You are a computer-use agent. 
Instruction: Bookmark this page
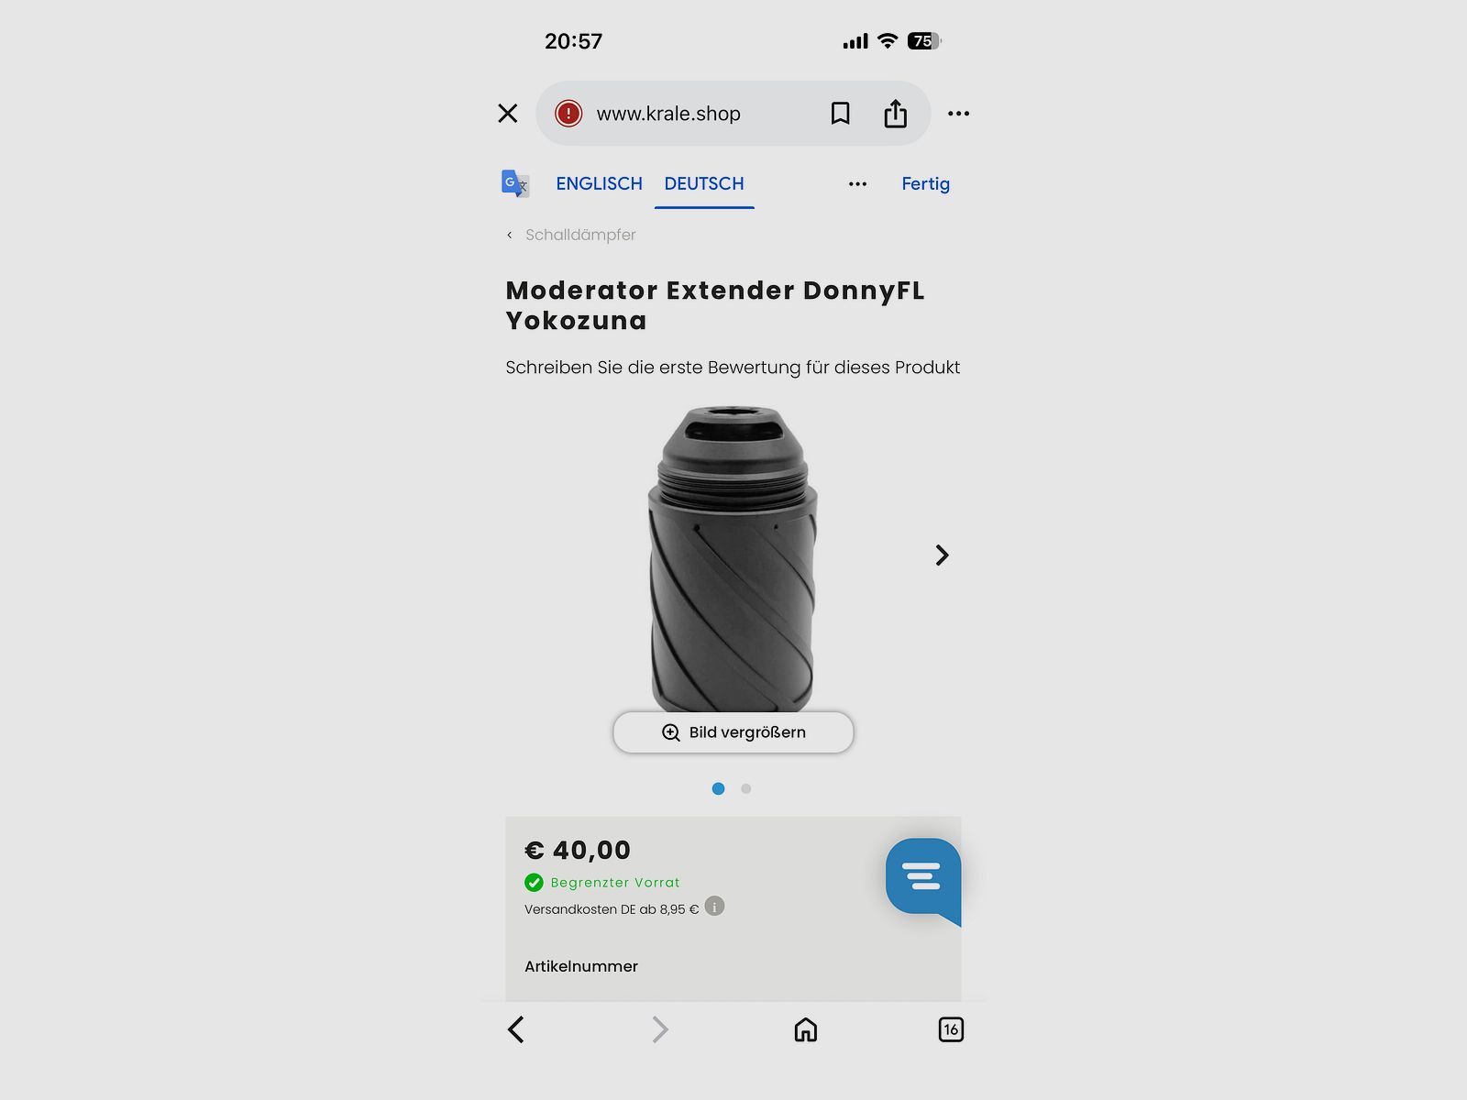[x=840, y=114]
